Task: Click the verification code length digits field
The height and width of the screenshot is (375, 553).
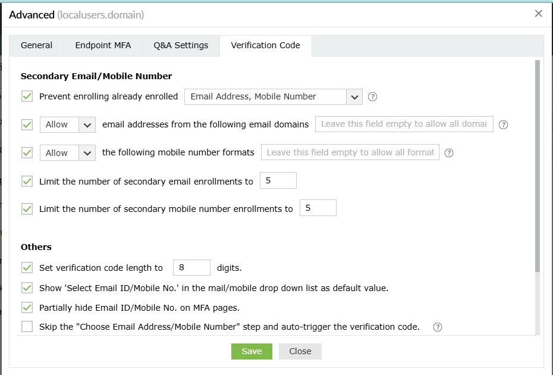Action: [191, 268]
